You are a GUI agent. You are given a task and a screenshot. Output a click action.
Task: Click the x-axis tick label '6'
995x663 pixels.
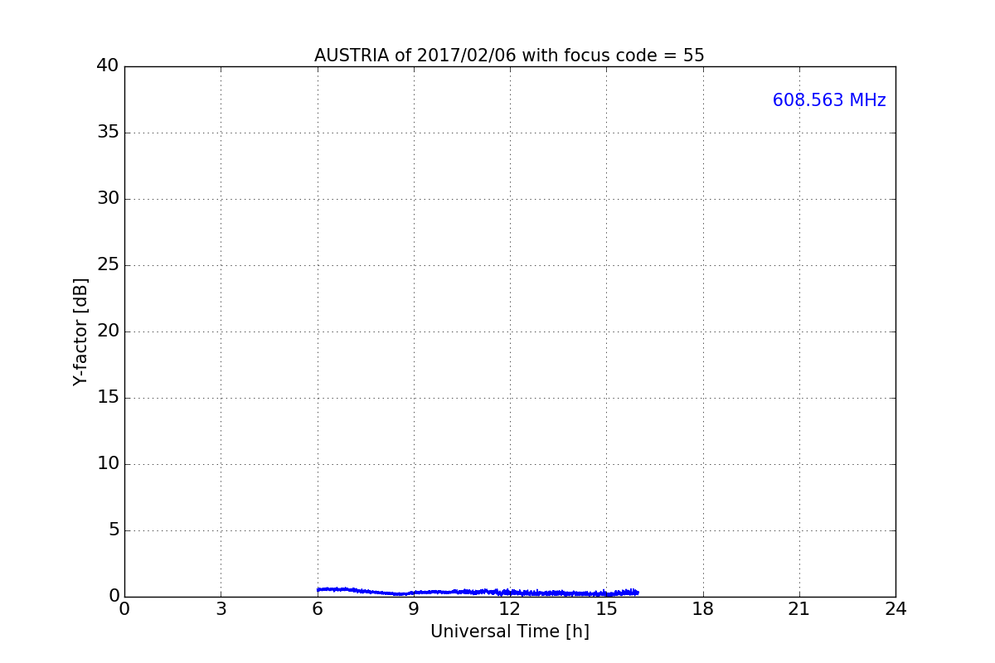click(x=318, y=609)
